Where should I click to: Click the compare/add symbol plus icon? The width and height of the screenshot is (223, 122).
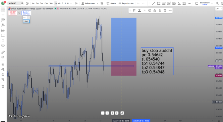tap(27, 3)
